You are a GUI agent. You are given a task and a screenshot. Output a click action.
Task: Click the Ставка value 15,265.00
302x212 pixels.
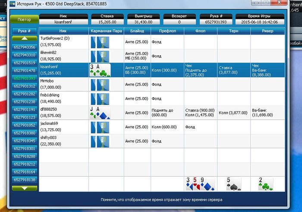[107, 22]
